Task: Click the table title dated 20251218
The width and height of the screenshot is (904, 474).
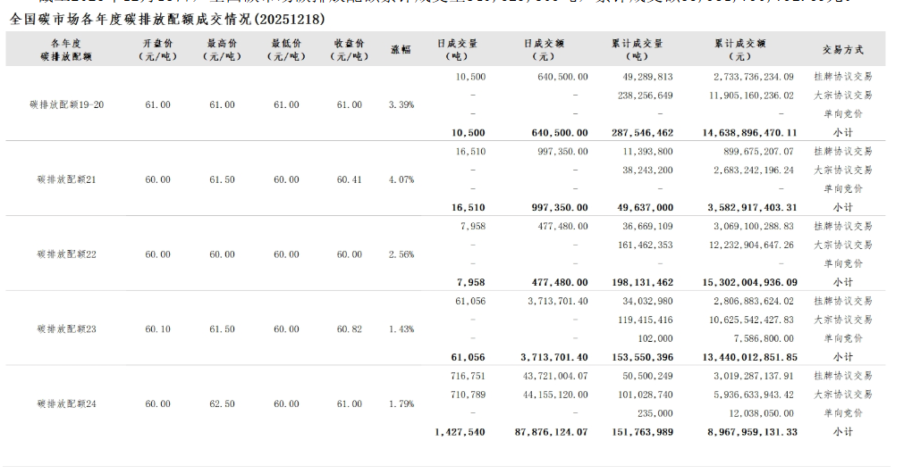Action: click(167, 19)
